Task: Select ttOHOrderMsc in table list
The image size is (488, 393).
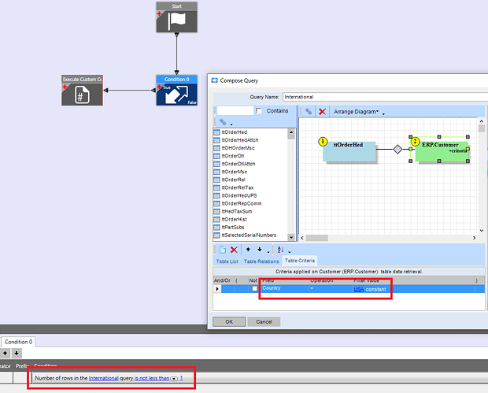Action: point(238,148)
